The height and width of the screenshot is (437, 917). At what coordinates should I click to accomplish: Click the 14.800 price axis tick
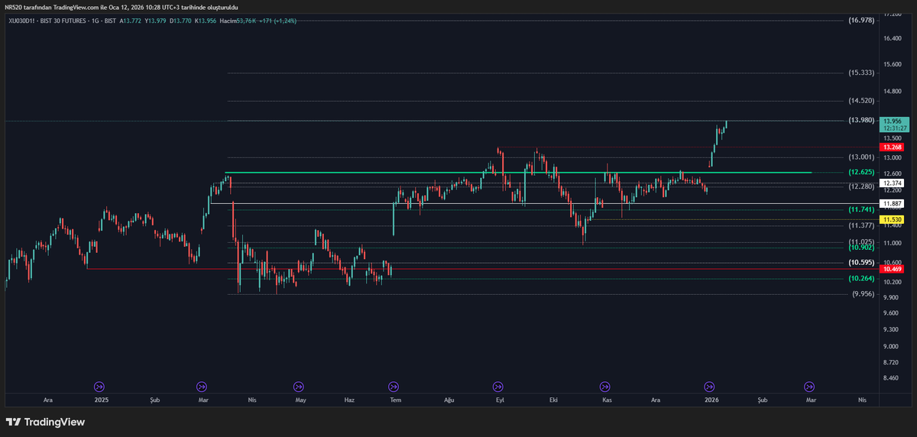891,92
